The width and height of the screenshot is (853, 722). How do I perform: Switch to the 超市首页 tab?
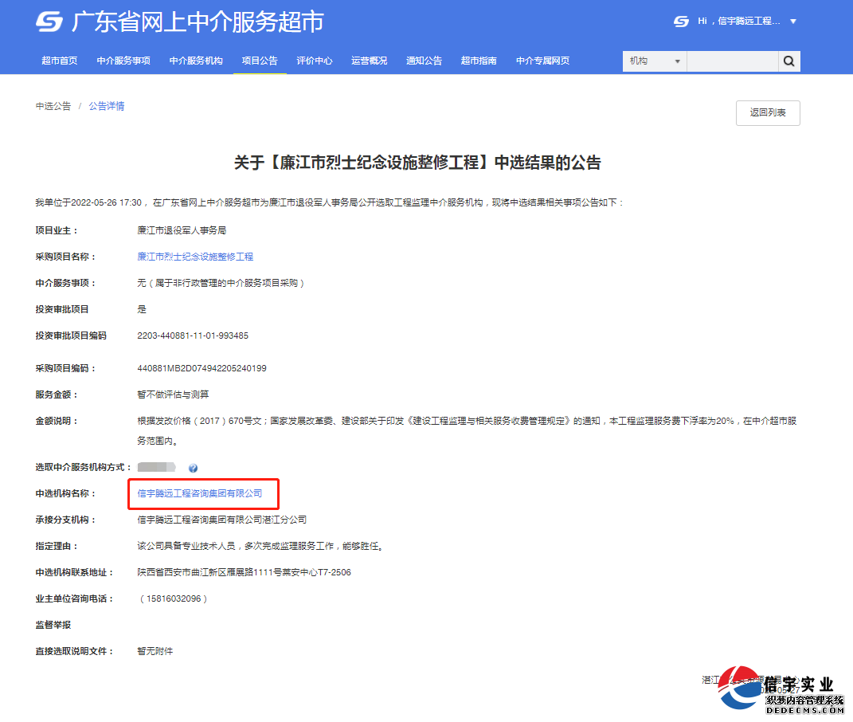(x=60, y=60)
